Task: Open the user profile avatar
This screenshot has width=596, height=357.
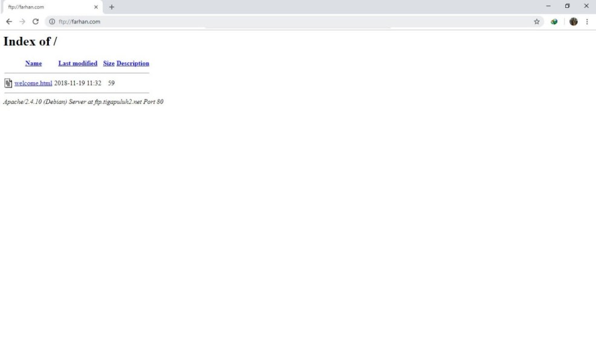Action: 573,22
